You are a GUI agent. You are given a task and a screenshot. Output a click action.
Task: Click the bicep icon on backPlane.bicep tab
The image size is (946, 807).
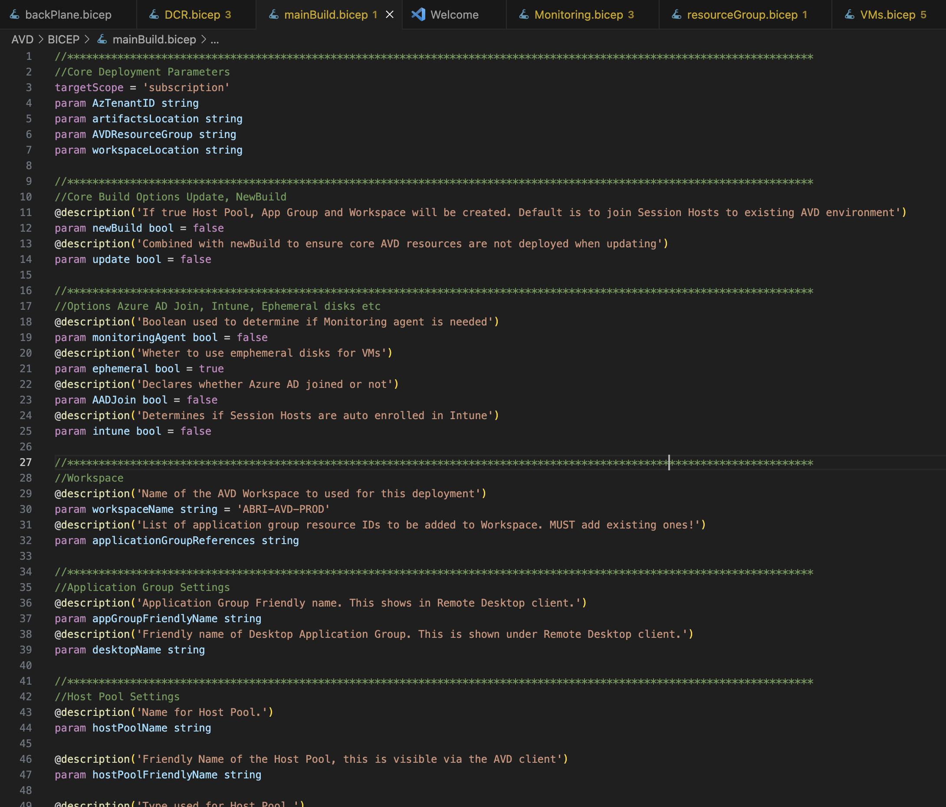(x=15, y=15)
